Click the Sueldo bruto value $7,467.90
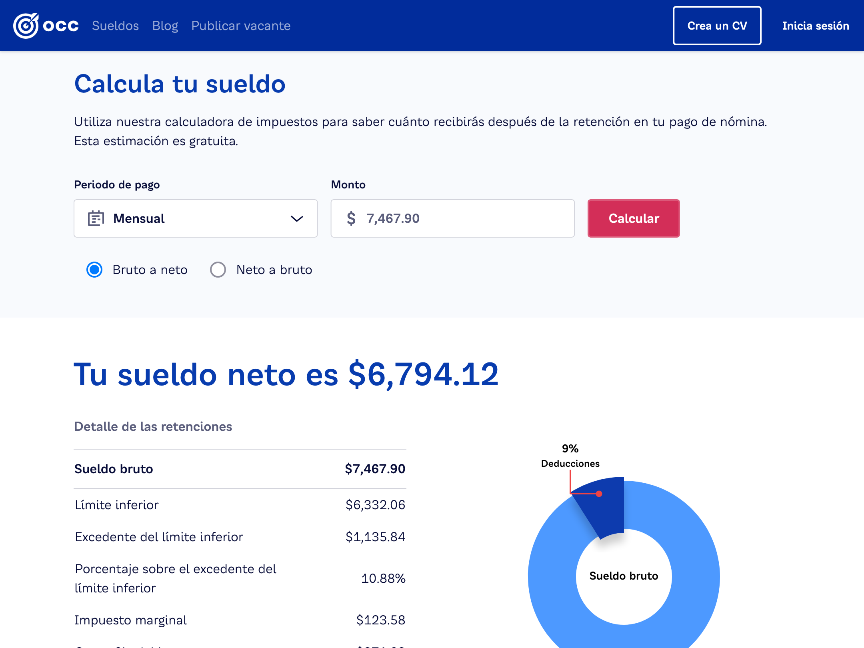The image size is (864, 648). point(375,469)
